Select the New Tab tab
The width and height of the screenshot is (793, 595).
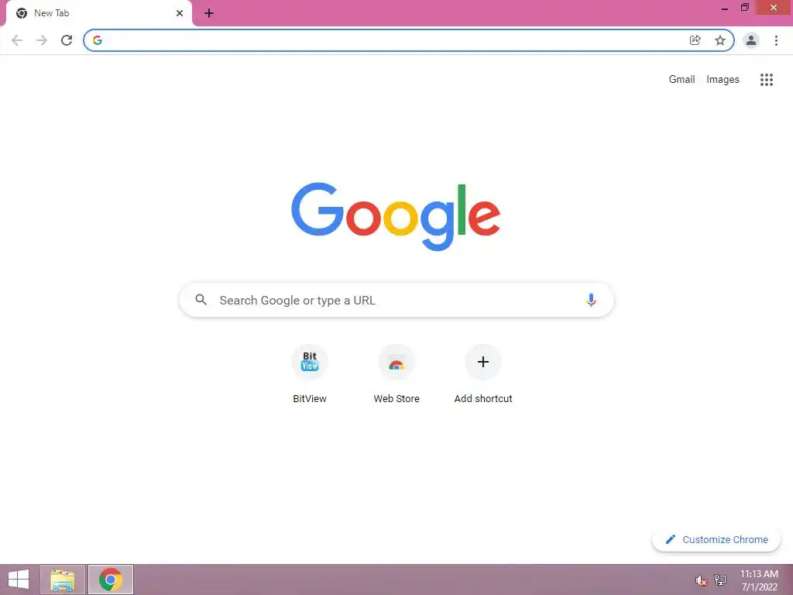click(x=99, y=13)
